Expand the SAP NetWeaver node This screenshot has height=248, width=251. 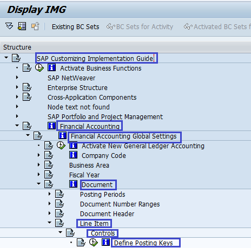[x=17, y=78]
